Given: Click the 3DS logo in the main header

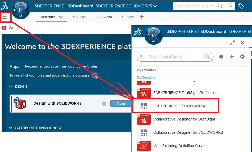Looking at the screenshot, I should 5,6.
